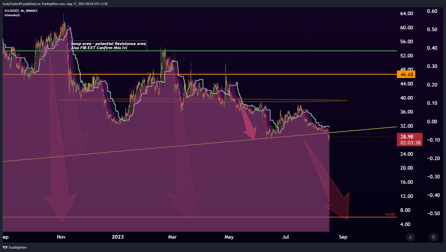
Task: Toggle auto scale with the A button
Action: pos(410,237)
